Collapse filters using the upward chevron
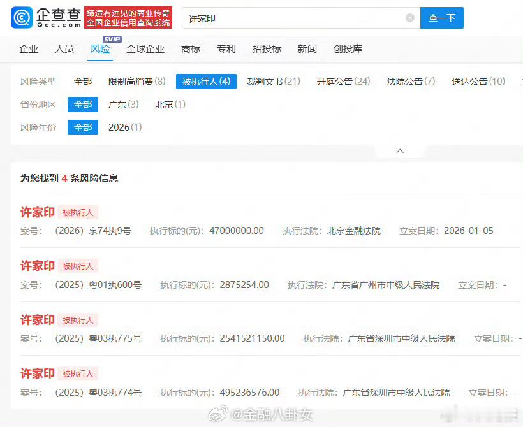This screenshot has width=523, height=427. tap(400, 151)
